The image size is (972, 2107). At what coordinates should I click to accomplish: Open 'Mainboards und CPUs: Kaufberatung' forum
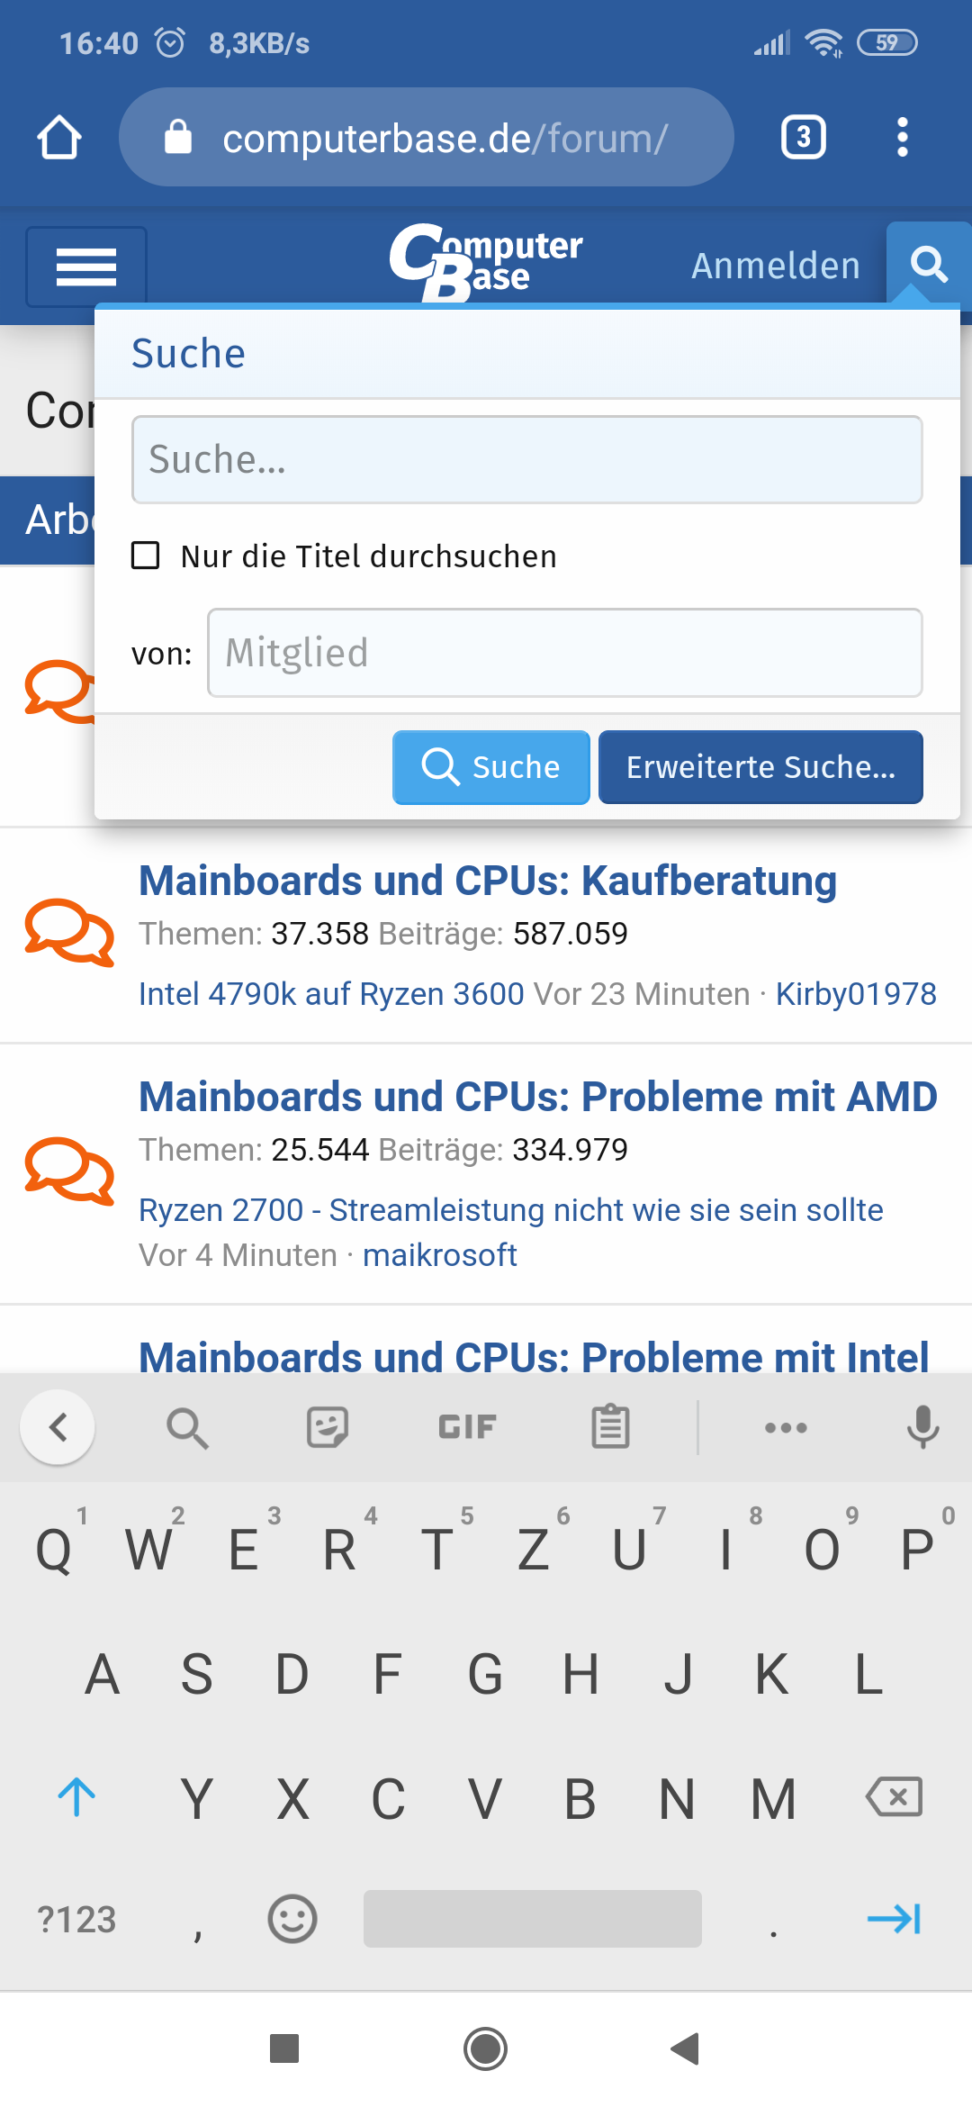488,881
